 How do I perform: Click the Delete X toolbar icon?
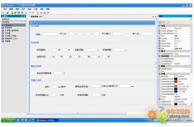48,13
